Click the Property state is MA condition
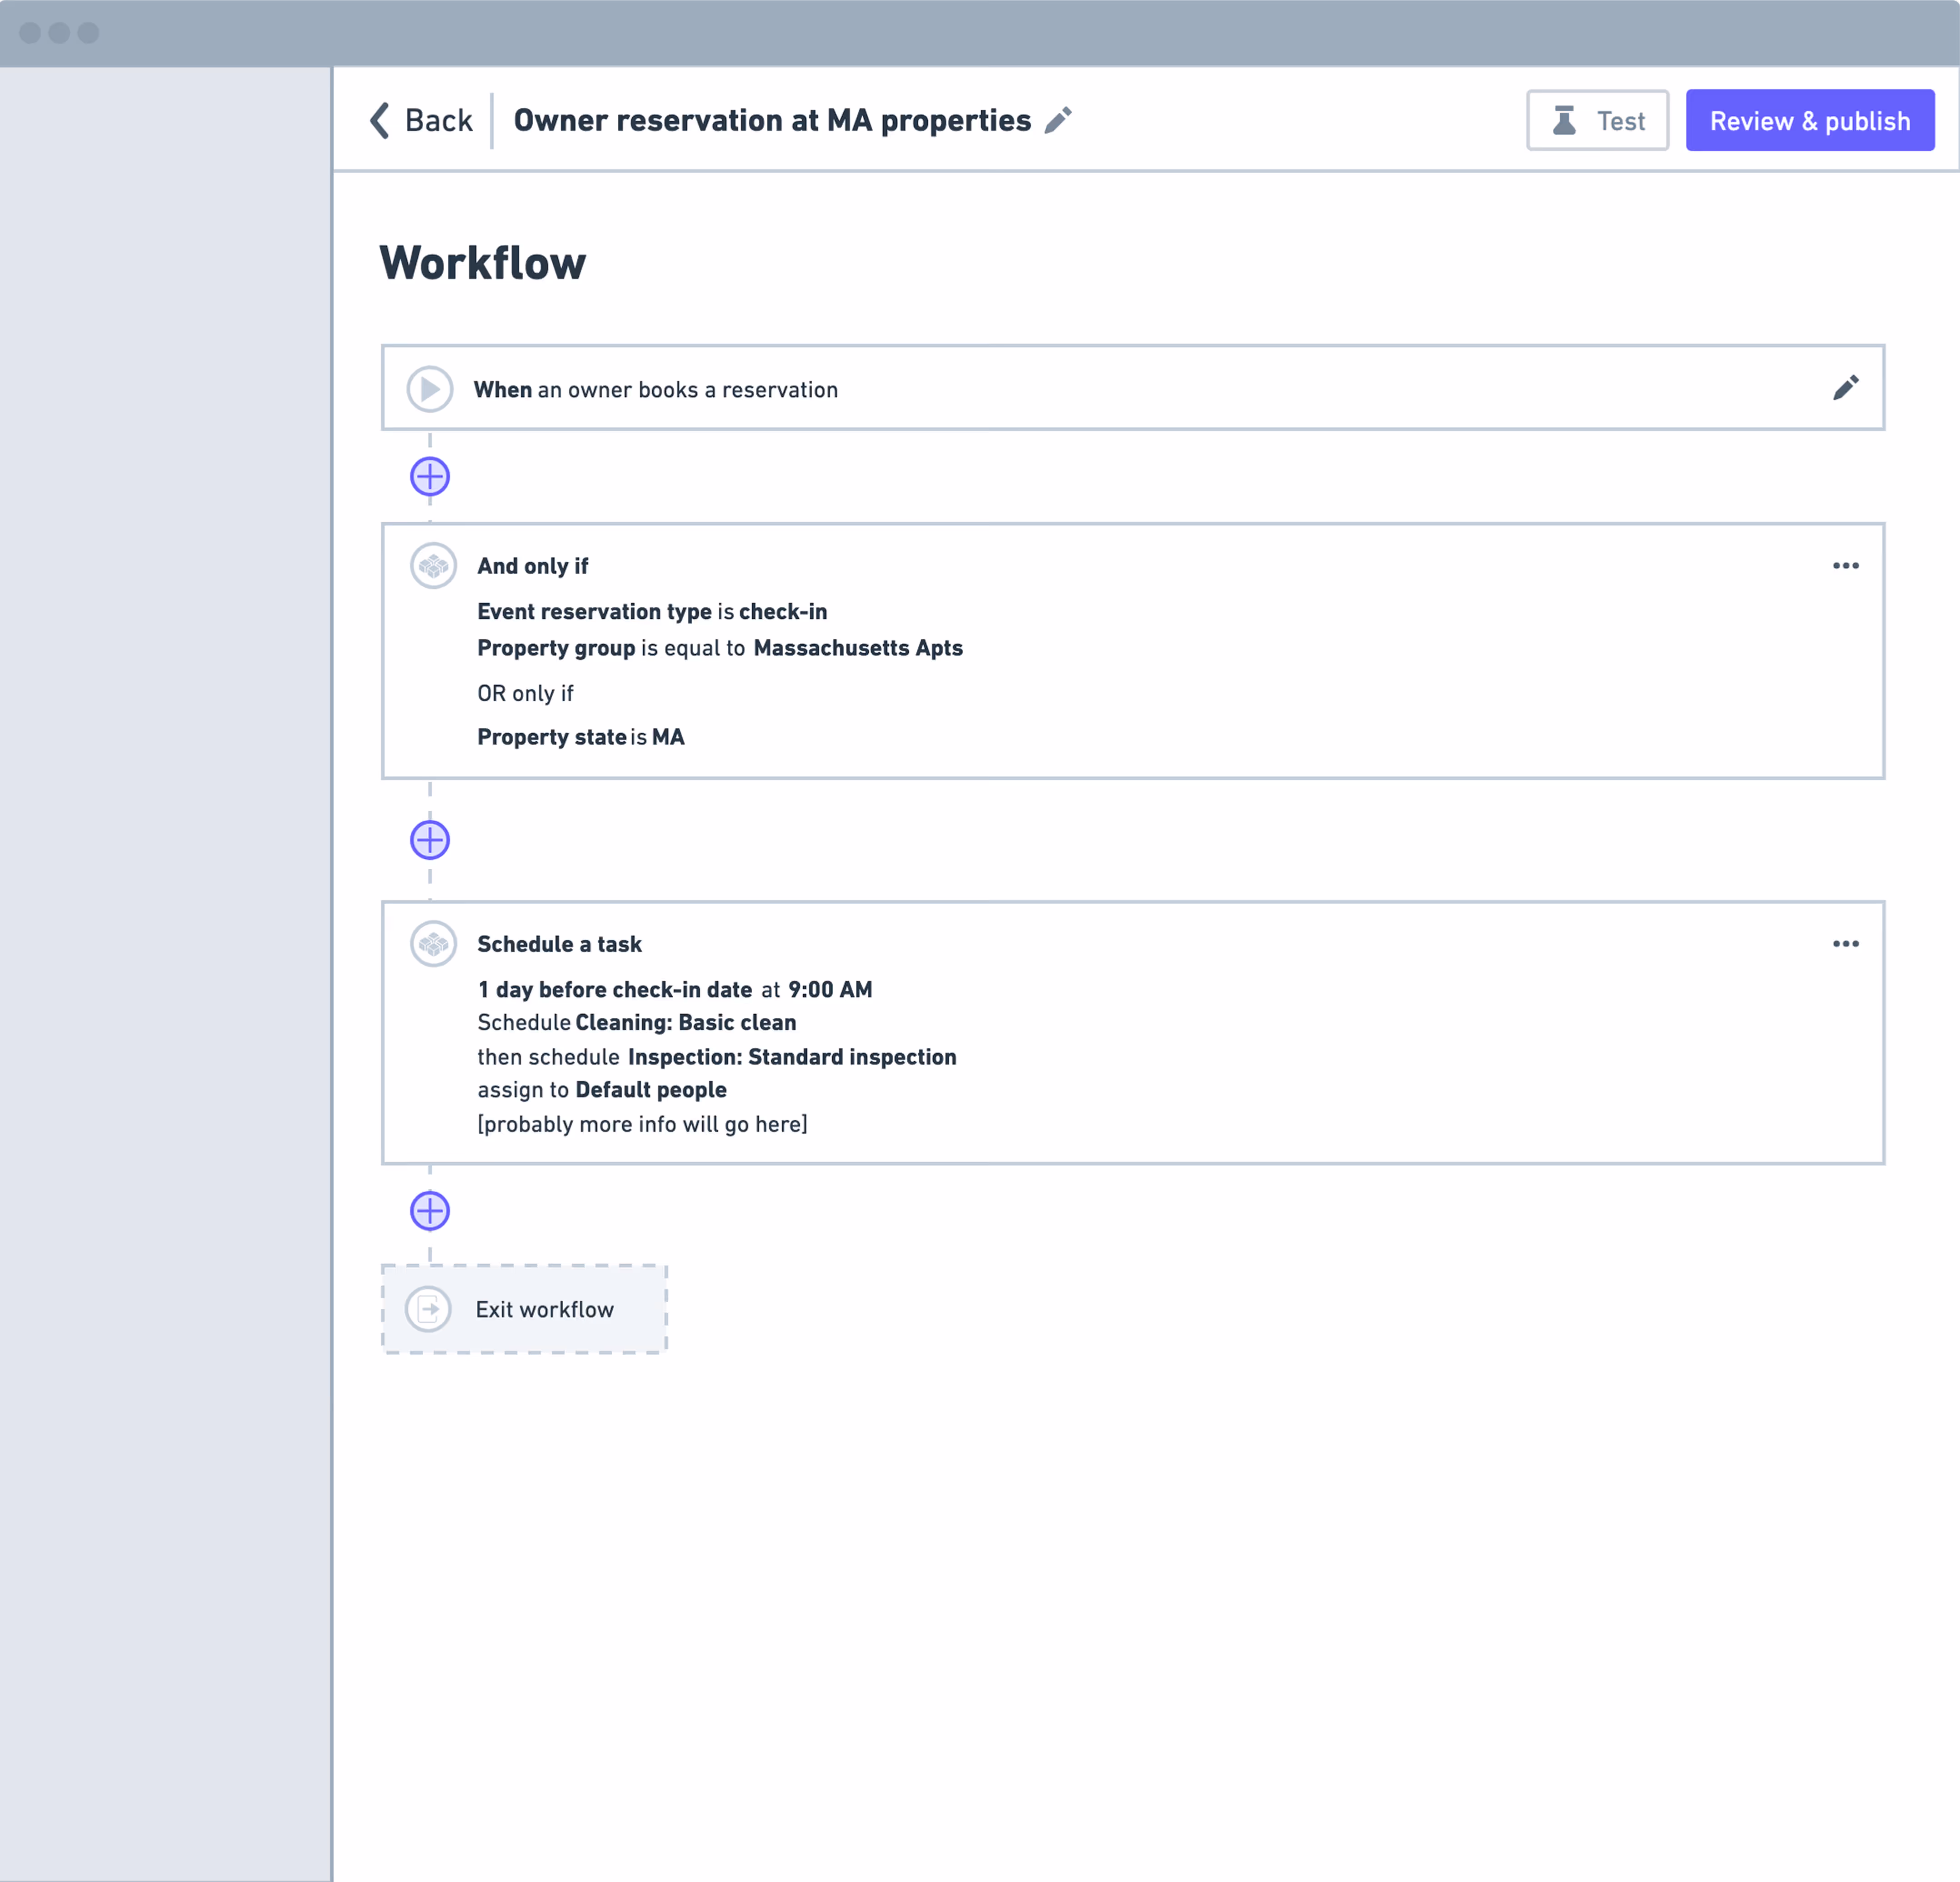This screenshot has height=1882, width=1960. click(x=580, y=737)
